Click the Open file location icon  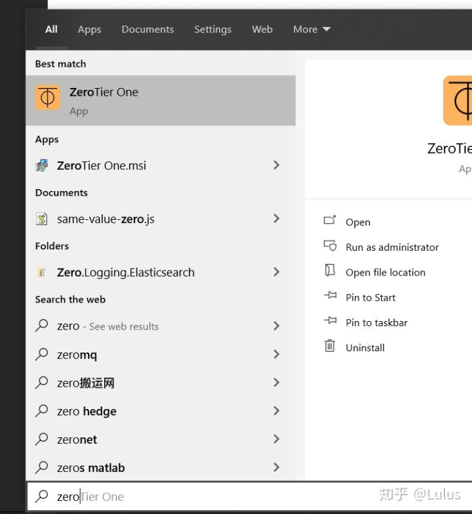(x=330, y=270)
